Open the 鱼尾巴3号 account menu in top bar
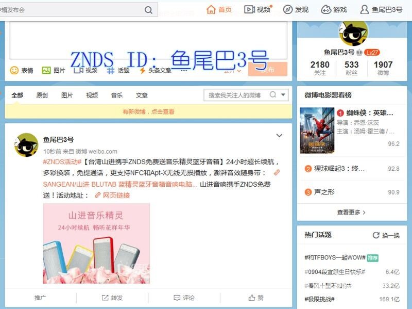Screen dimensions: 412x309 tap(381, 10)
